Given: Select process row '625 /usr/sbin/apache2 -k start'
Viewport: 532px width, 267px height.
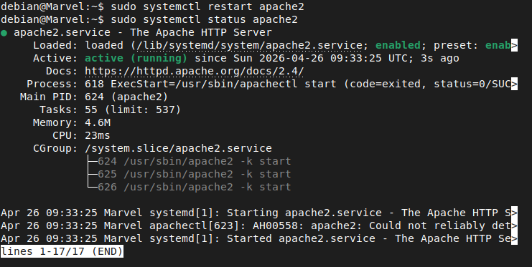Looking at the screenshot, I should point(194,174).
